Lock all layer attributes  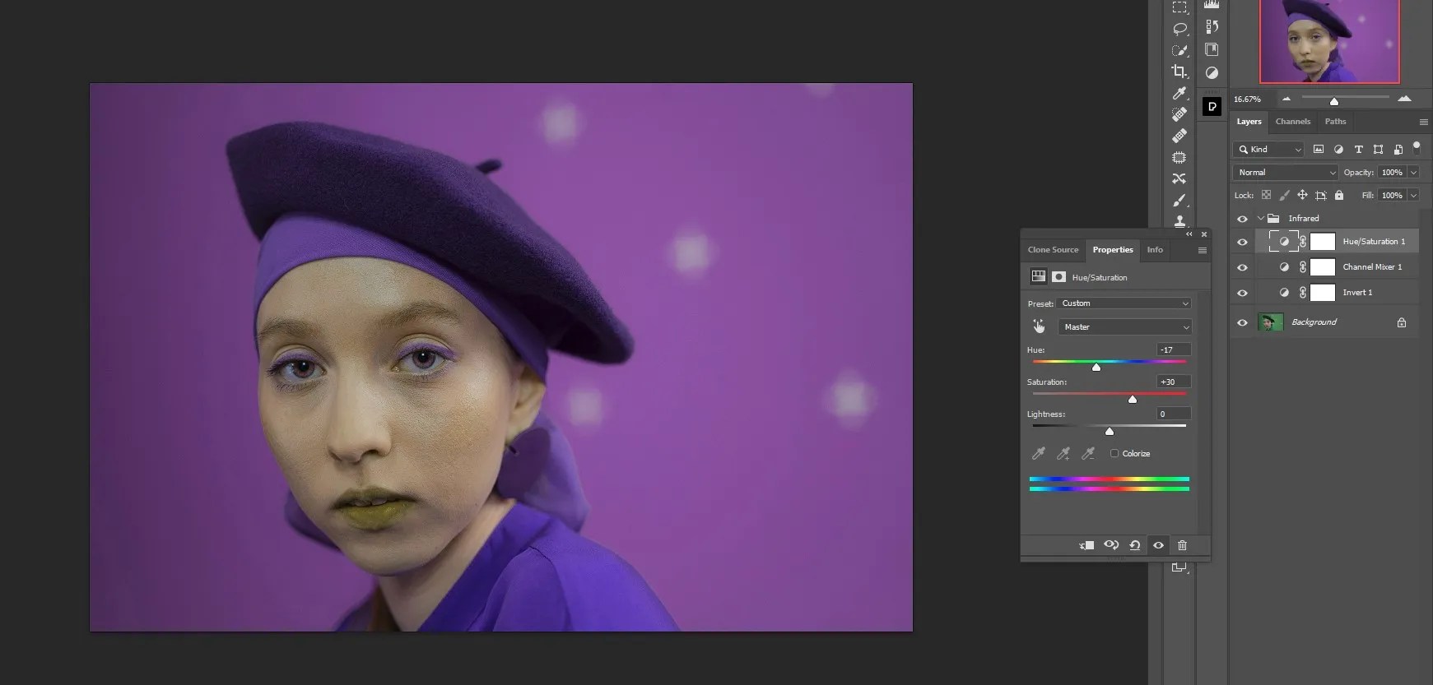pyautogui.click(x=1339, y=195)
